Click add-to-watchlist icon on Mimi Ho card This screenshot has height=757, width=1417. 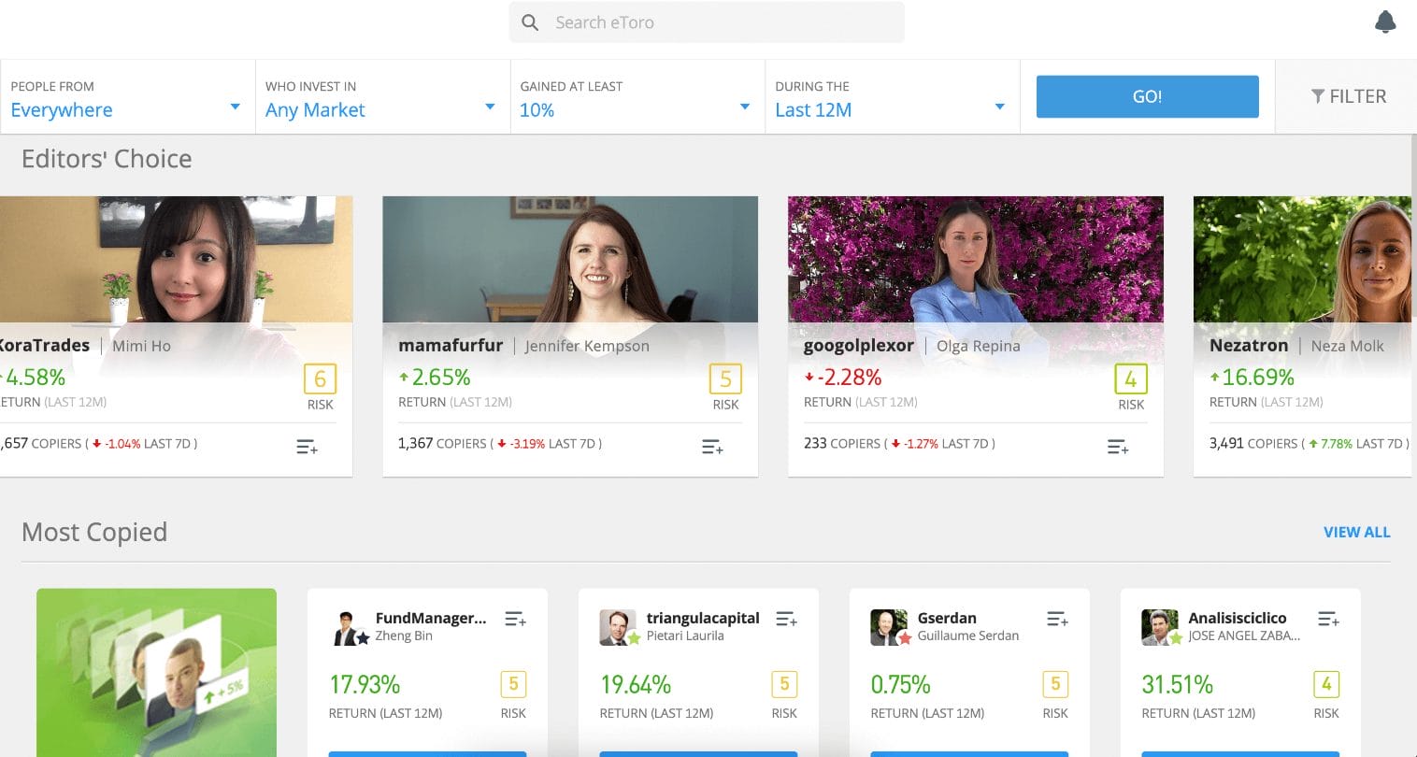[x=307, y=448]
